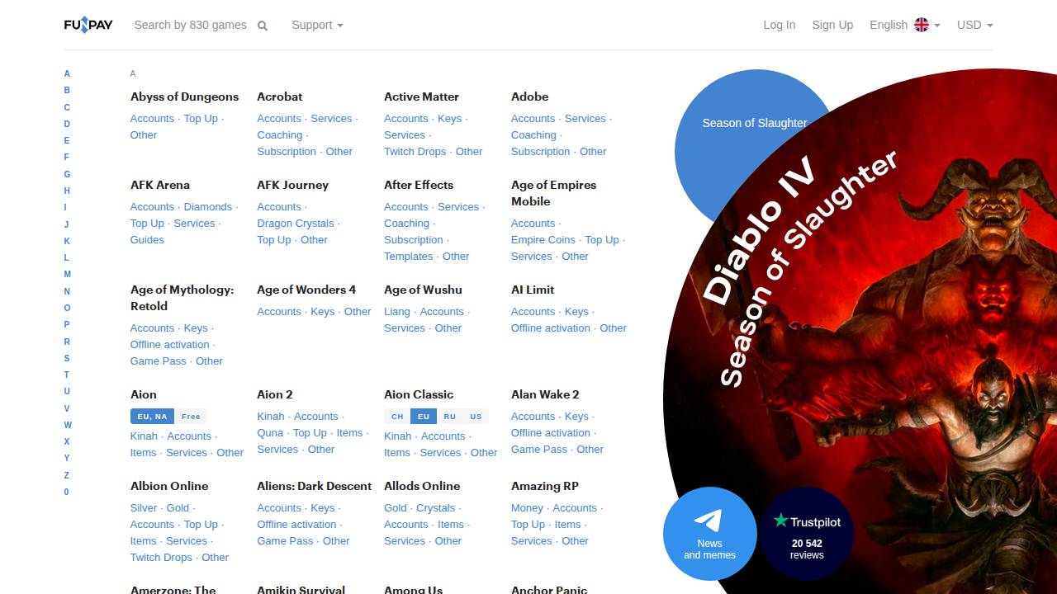Open Guides under AFK Arena

point(147,240)
